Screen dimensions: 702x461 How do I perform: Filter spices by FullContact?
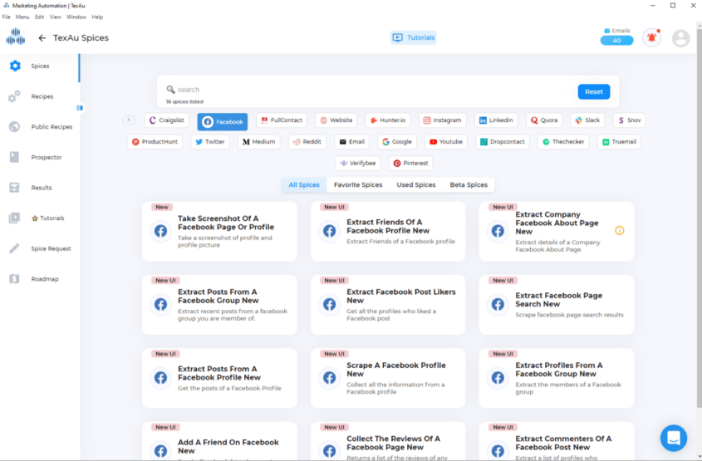282,120
